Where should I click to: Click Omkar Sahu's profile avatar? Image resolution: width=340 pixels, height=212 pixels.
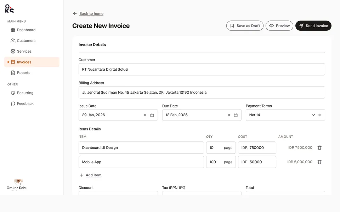point(18,182)
